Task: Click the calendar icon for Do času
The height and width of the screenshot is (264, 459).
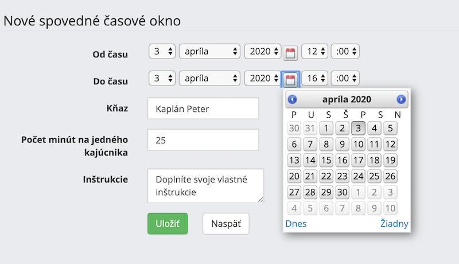Action: click(x=290, y=79)
